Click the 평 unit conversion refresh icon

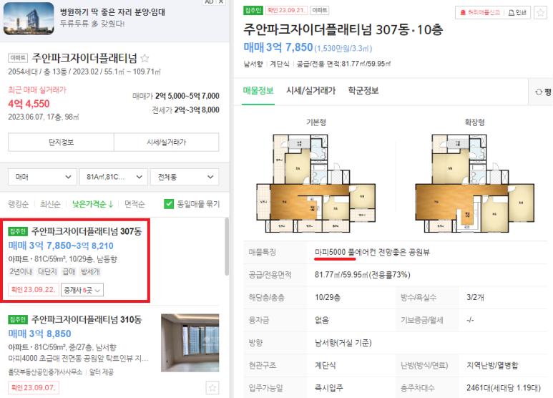point(539,92)
